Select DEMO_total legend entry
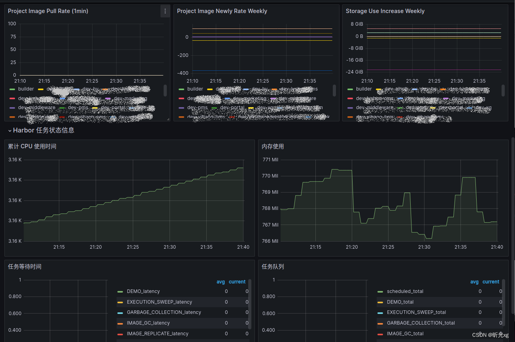The width and height of the screenshot is (515, 342). [x=400, y=302]
